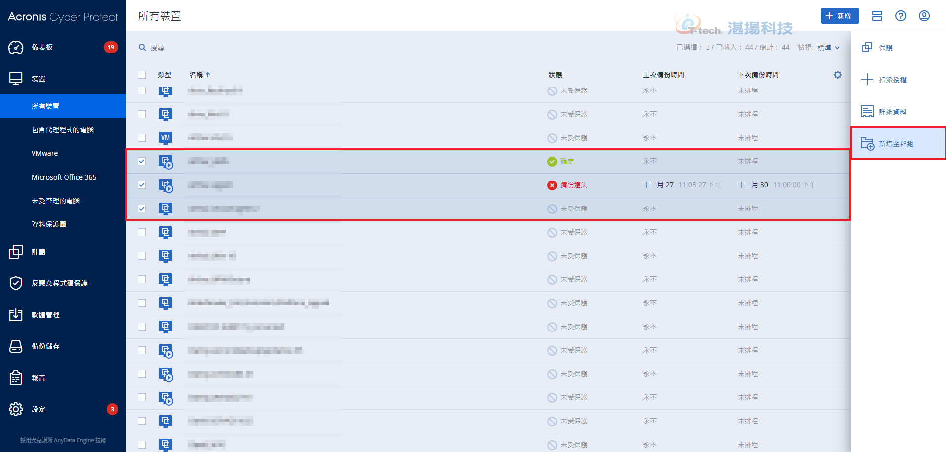Click the help question mark icon

tap(901, 16)
